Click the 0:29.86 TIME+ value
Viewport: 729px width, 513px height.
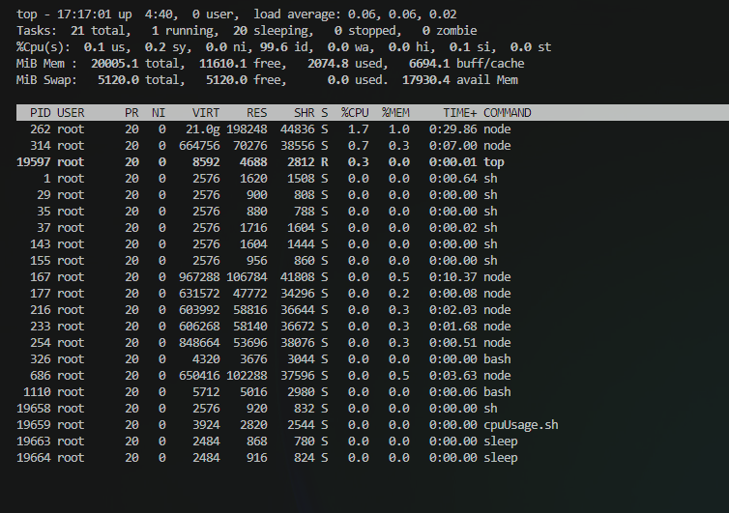[x=452, y=129]
